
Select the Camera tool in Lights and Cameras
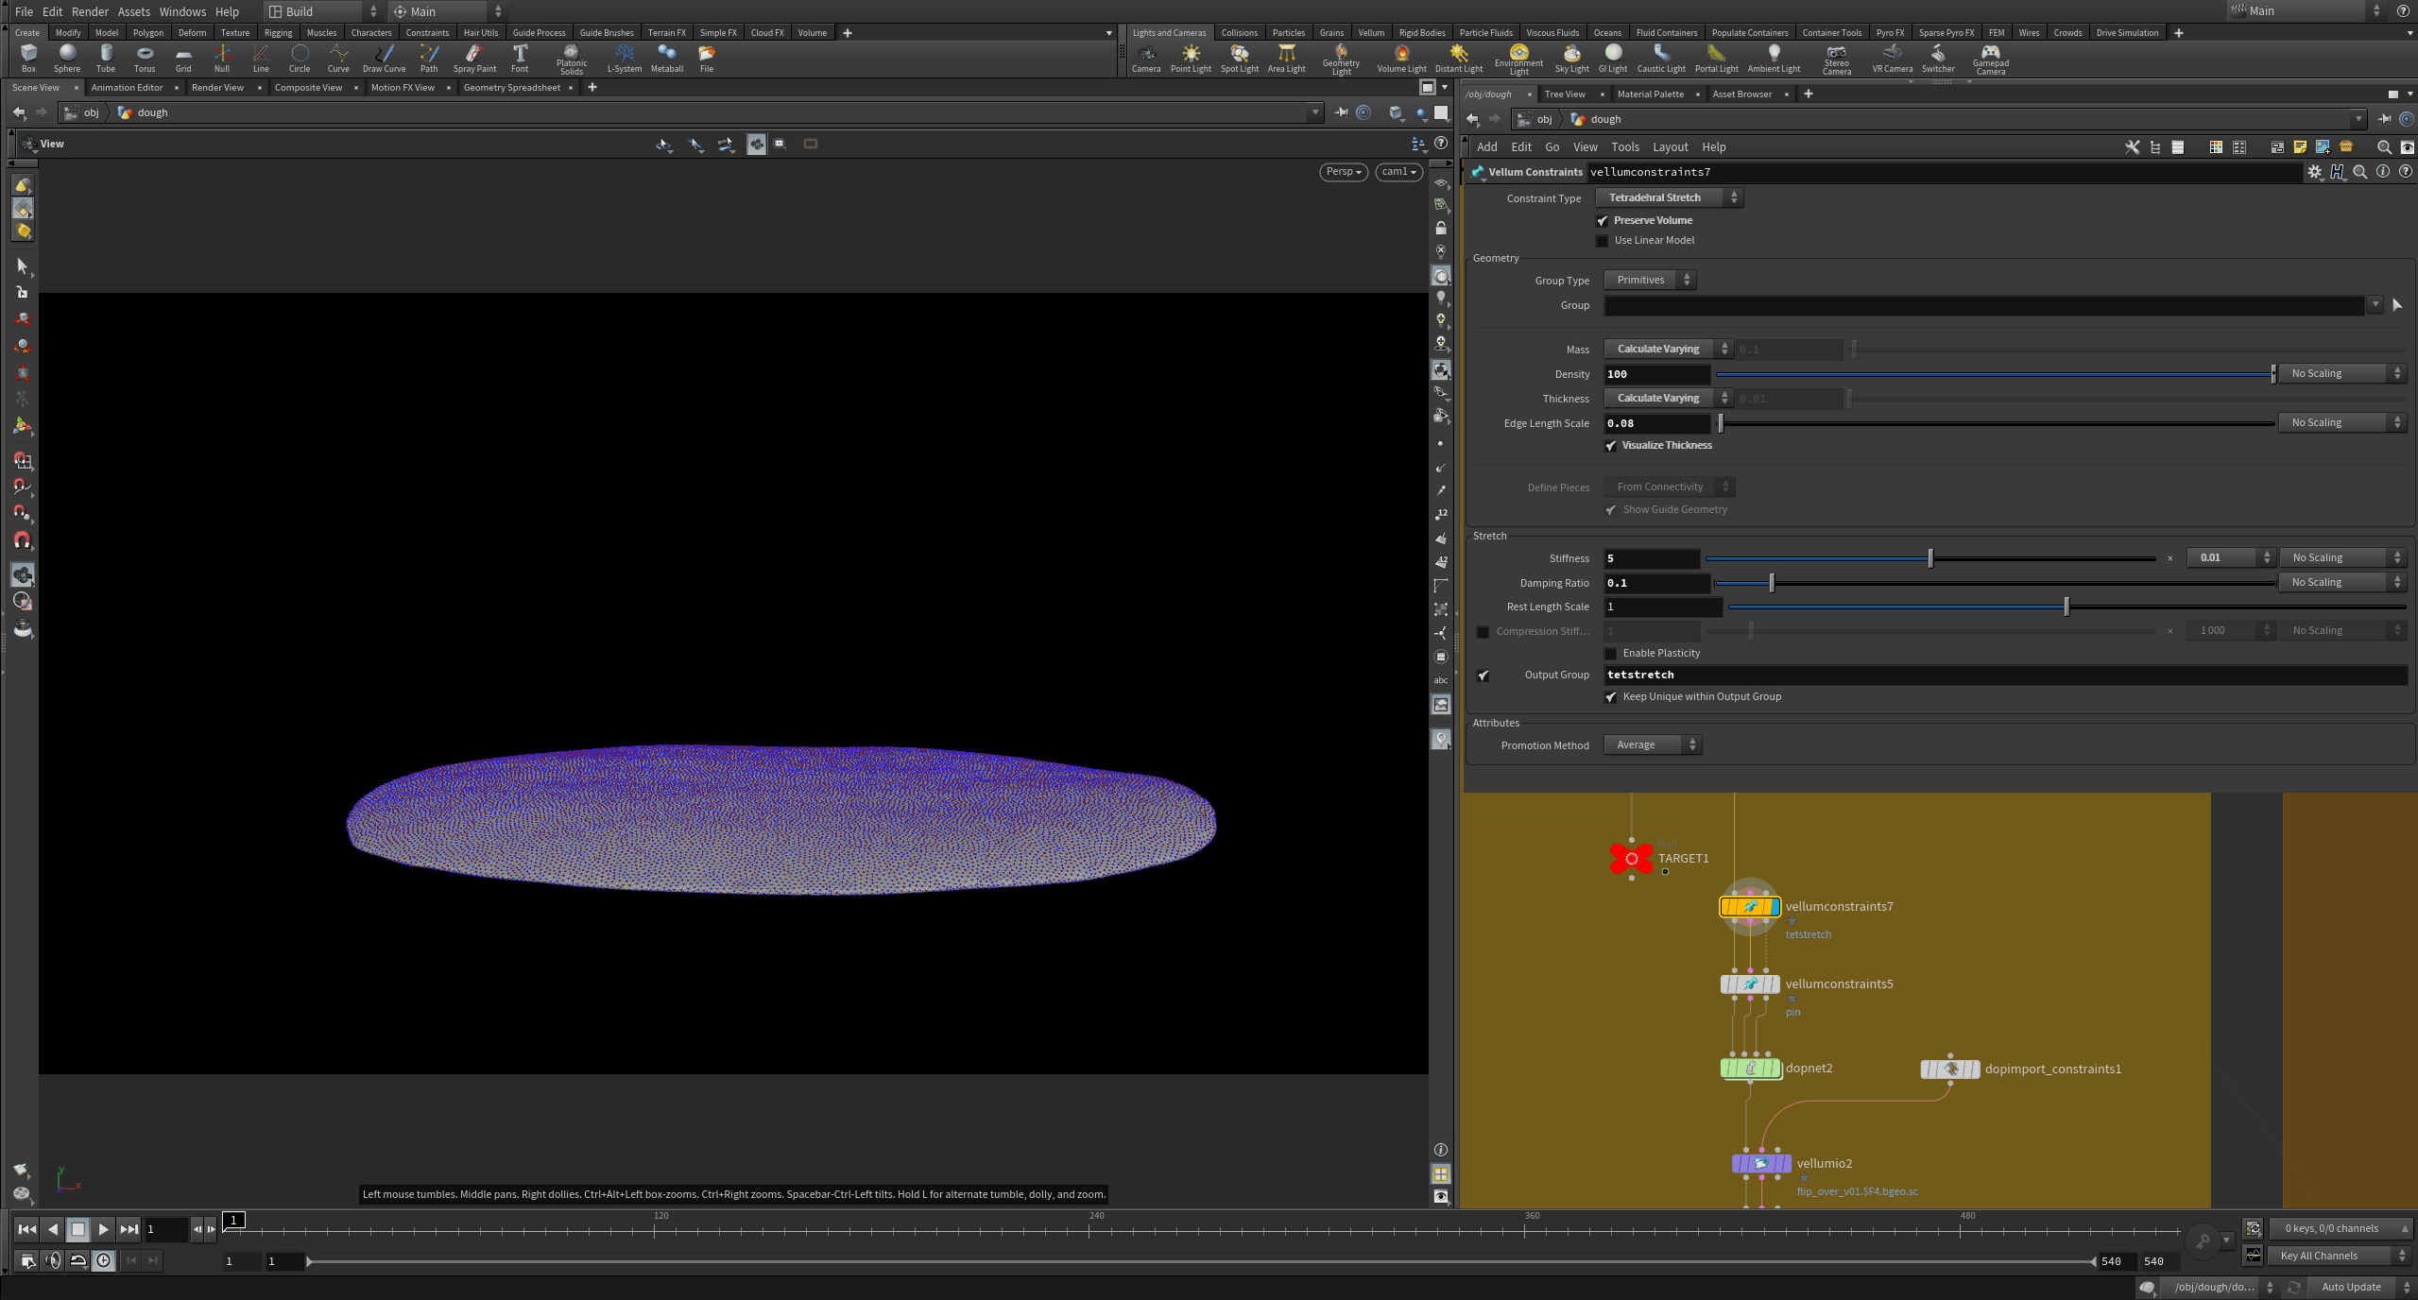(x=1146, y=59)
